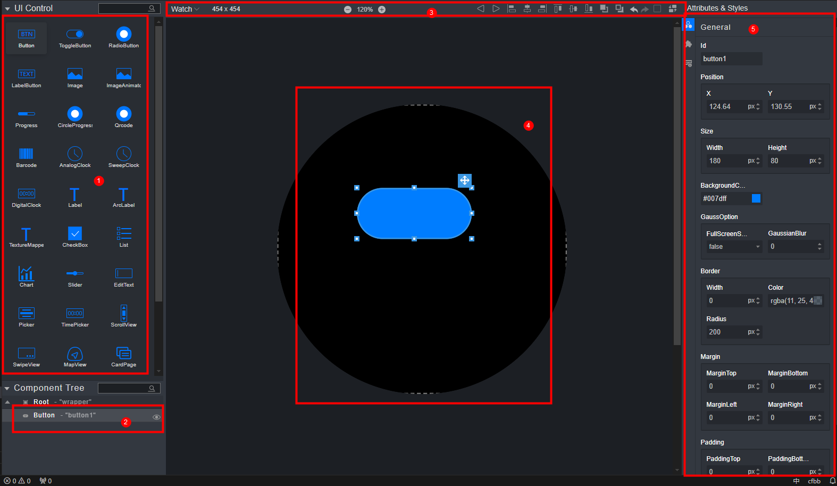837x486 pixels.
Task: Open the Watch device dropdown
Action: tap(185, 9)
